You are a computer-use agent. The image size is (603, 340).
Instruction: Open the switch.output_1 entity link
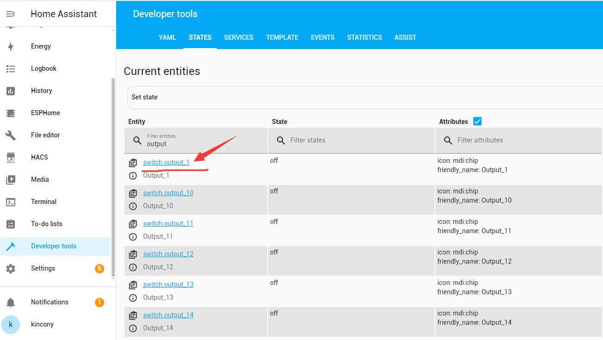pyautogui.click(x=166, y=162)
